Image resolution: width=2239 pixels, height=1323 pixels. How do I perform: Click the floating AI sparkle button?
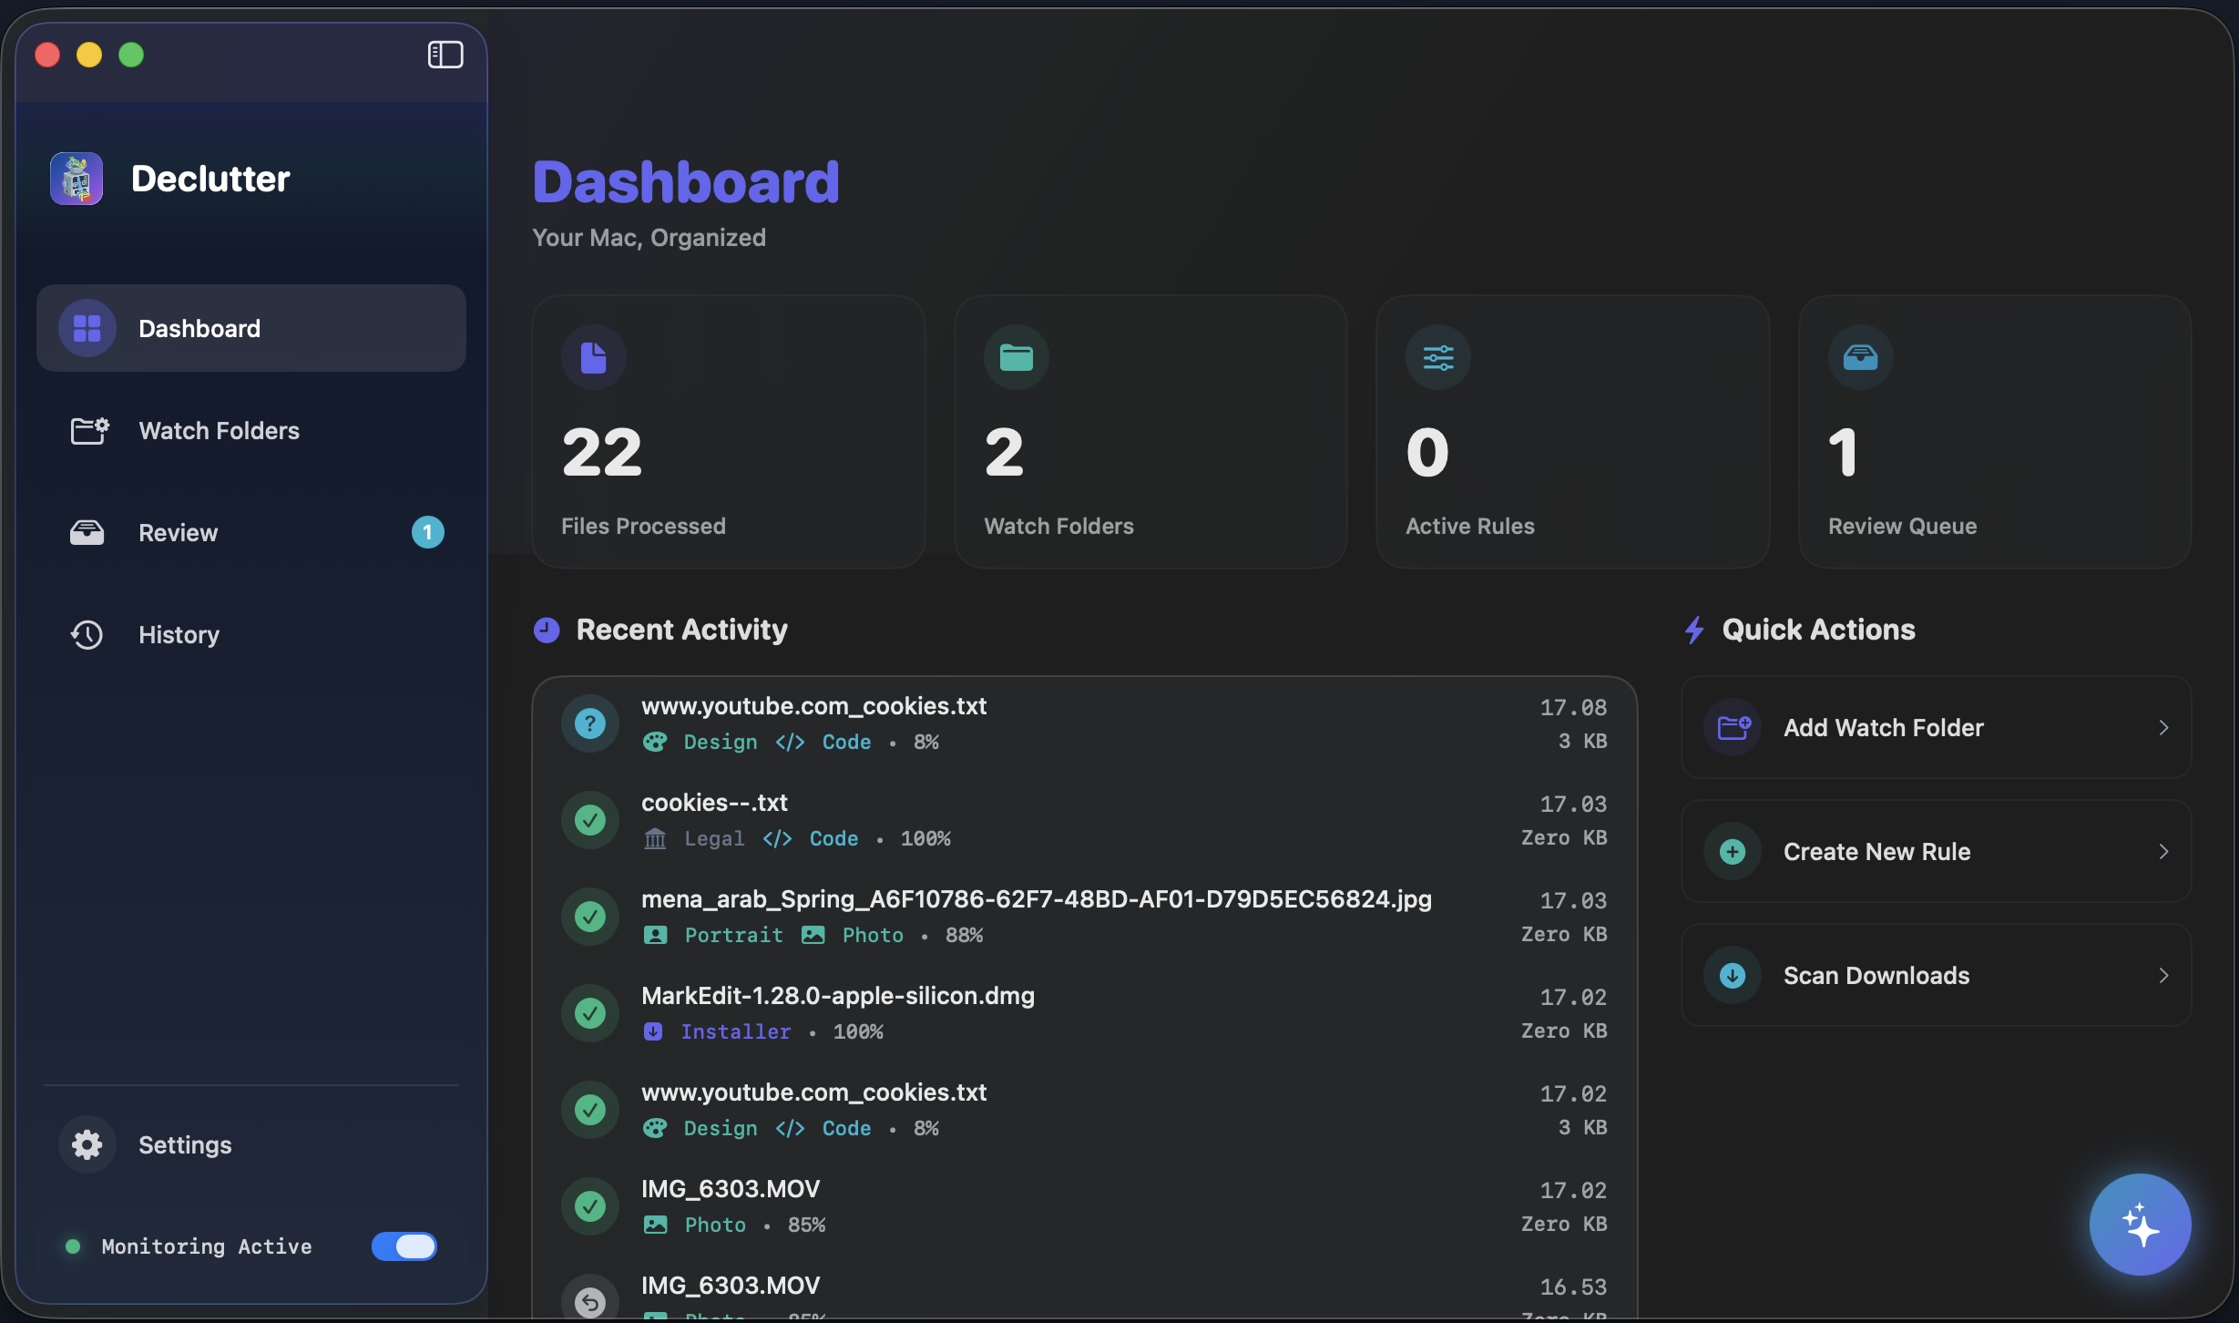[2139, 1225]
